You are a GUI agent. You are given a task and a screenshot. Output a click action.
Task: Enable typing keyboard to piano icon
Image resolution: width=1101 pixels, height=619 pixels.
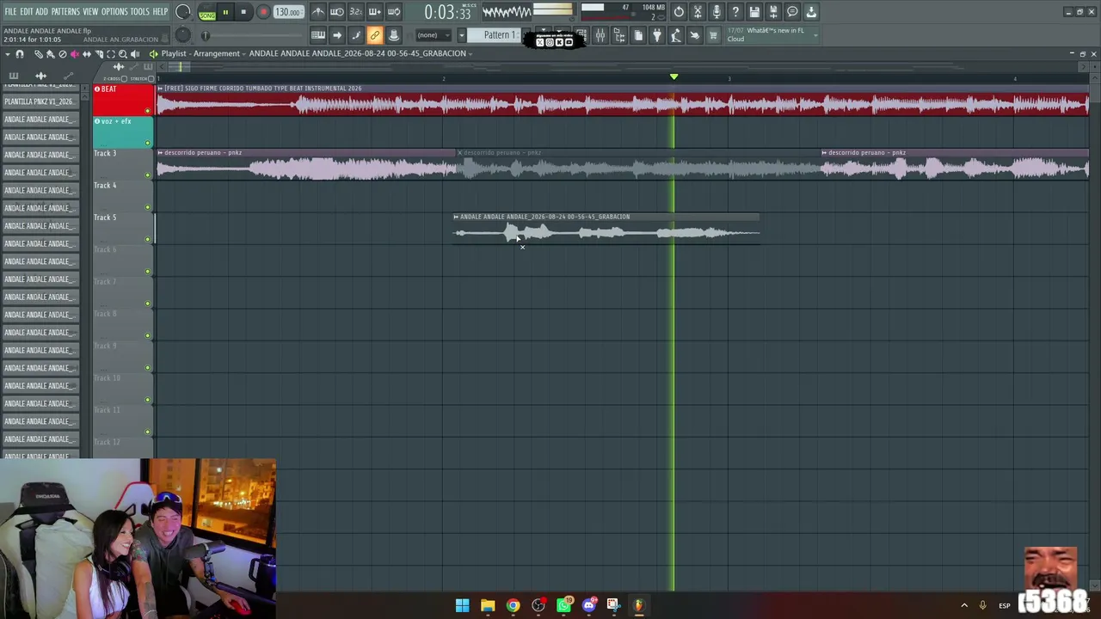pos(318,35)
